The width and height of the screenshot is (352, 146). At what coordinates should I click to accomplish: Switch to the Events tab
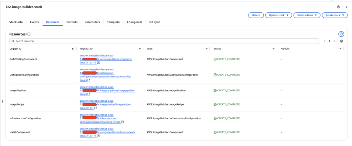coord(34,22)
